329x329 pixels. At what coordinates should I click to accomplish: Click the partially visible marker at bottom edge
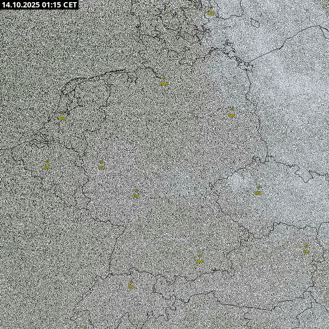click(85, 327)
